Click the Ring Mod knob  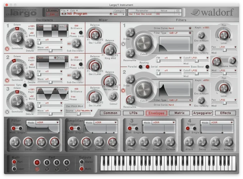(110, 50)
